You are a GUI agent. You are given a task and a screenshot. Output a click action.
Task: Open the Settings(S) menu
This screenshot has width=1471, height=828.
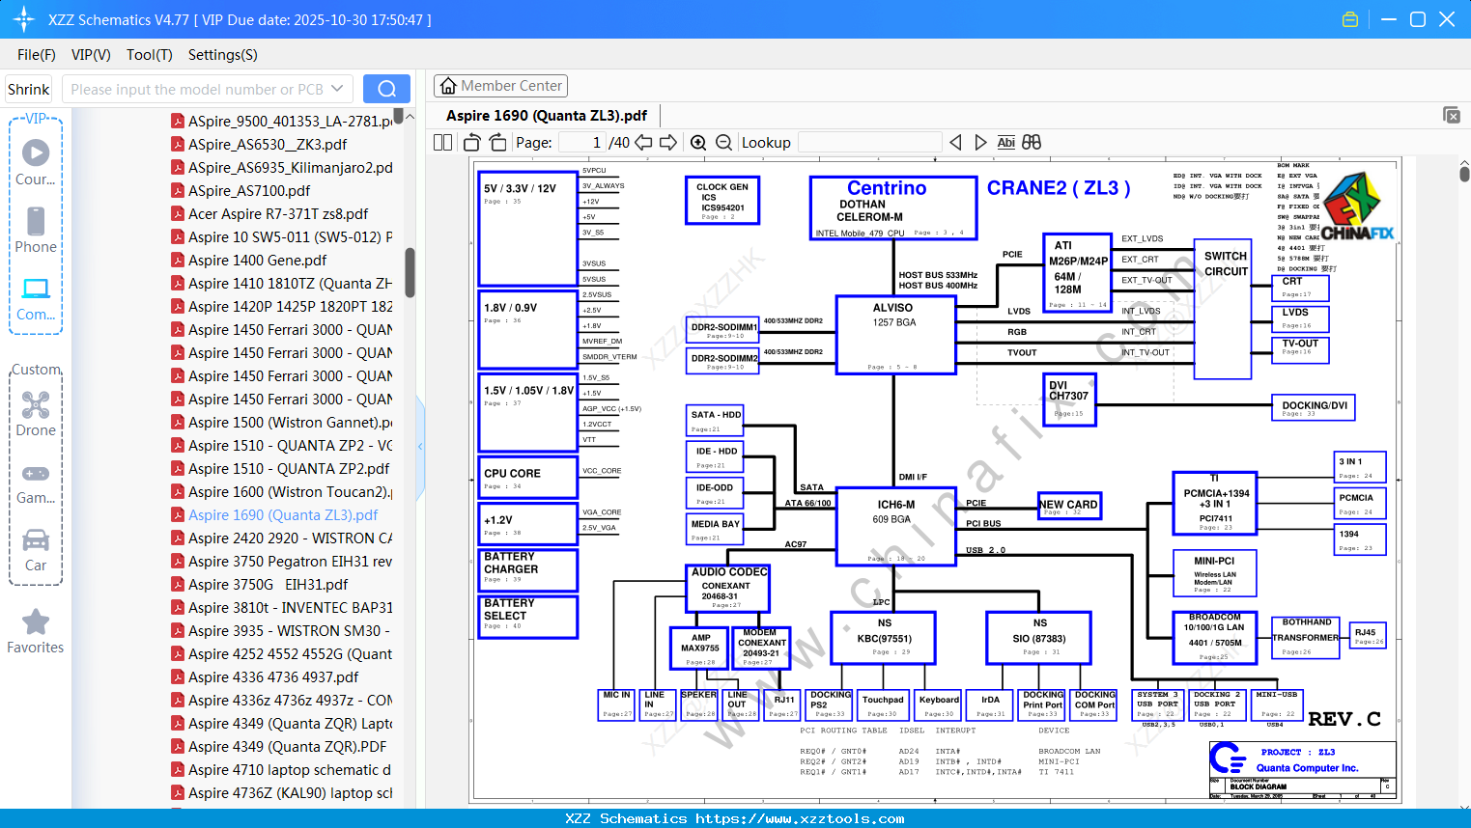click(x=223, y=55)
